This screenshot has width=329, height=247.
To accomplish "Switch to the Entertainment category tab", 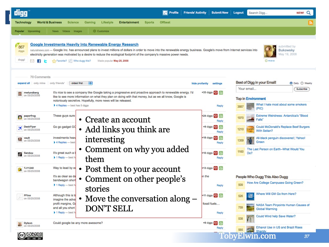I will click(129, 22).
